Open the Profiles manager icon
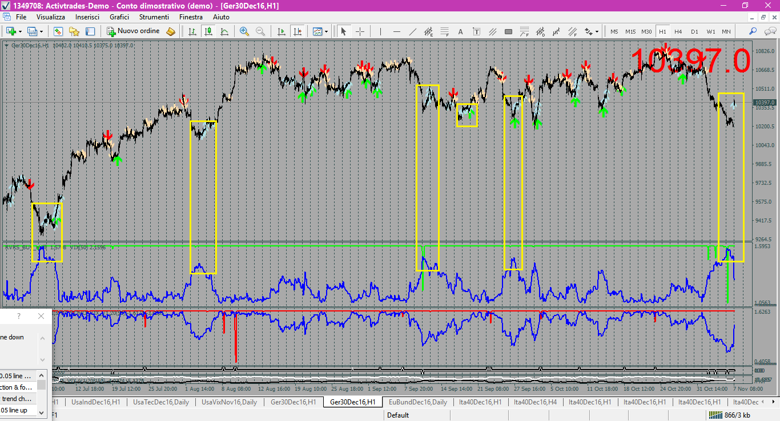The image size is (780, 421). (x=32, y=31)
